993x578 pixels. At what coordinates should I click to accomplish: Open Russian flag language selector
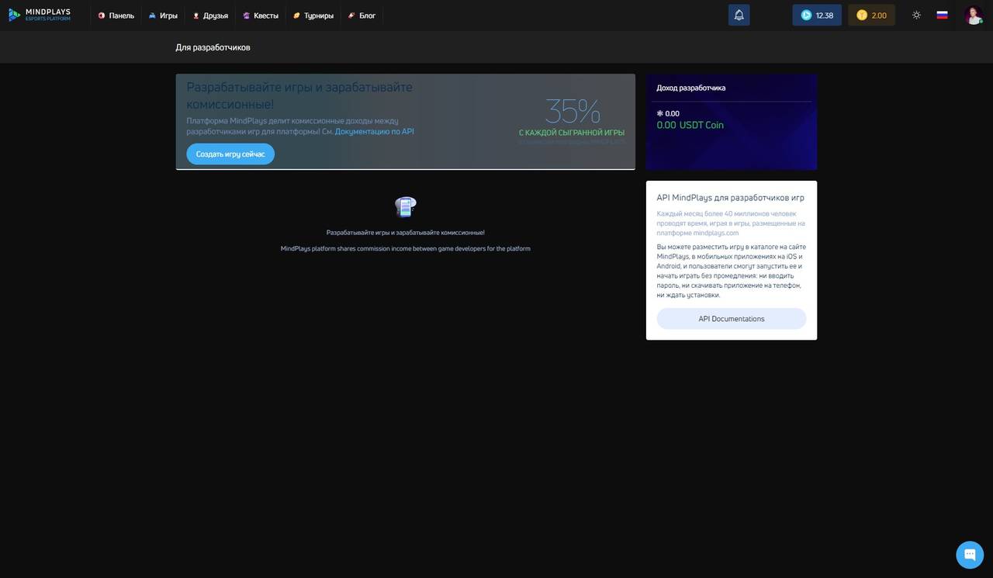[x=942, y=15]
